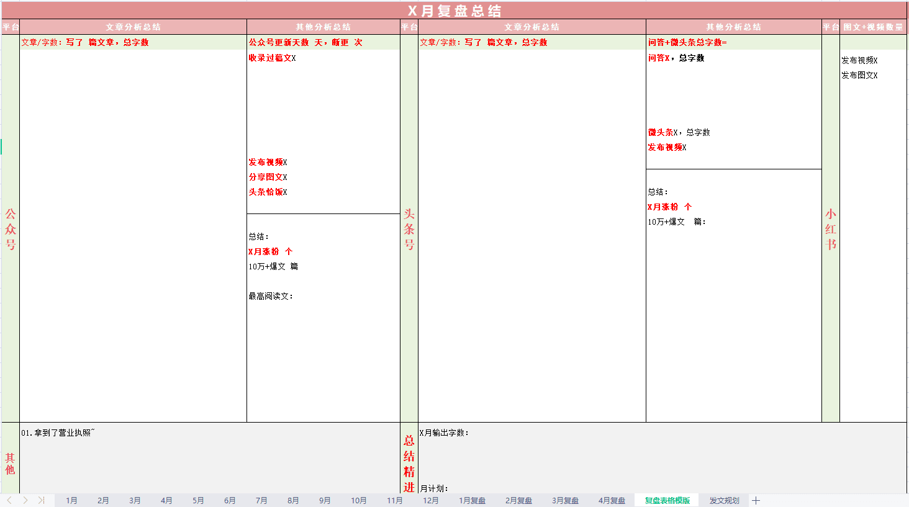Image resolution: width=909 pixels, height=507 pixels.
Task: Select the active 复盘表格模版 sheet tab
Action: tap(667, 500)
